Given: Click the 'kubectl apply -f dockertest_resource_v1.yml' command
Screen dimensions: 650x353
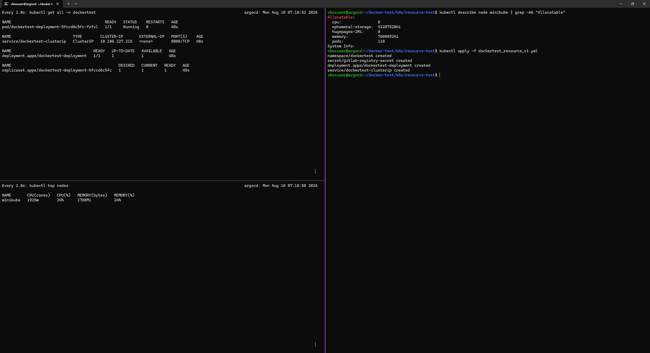Looking at the screenshot, I should tap(489, 51).
